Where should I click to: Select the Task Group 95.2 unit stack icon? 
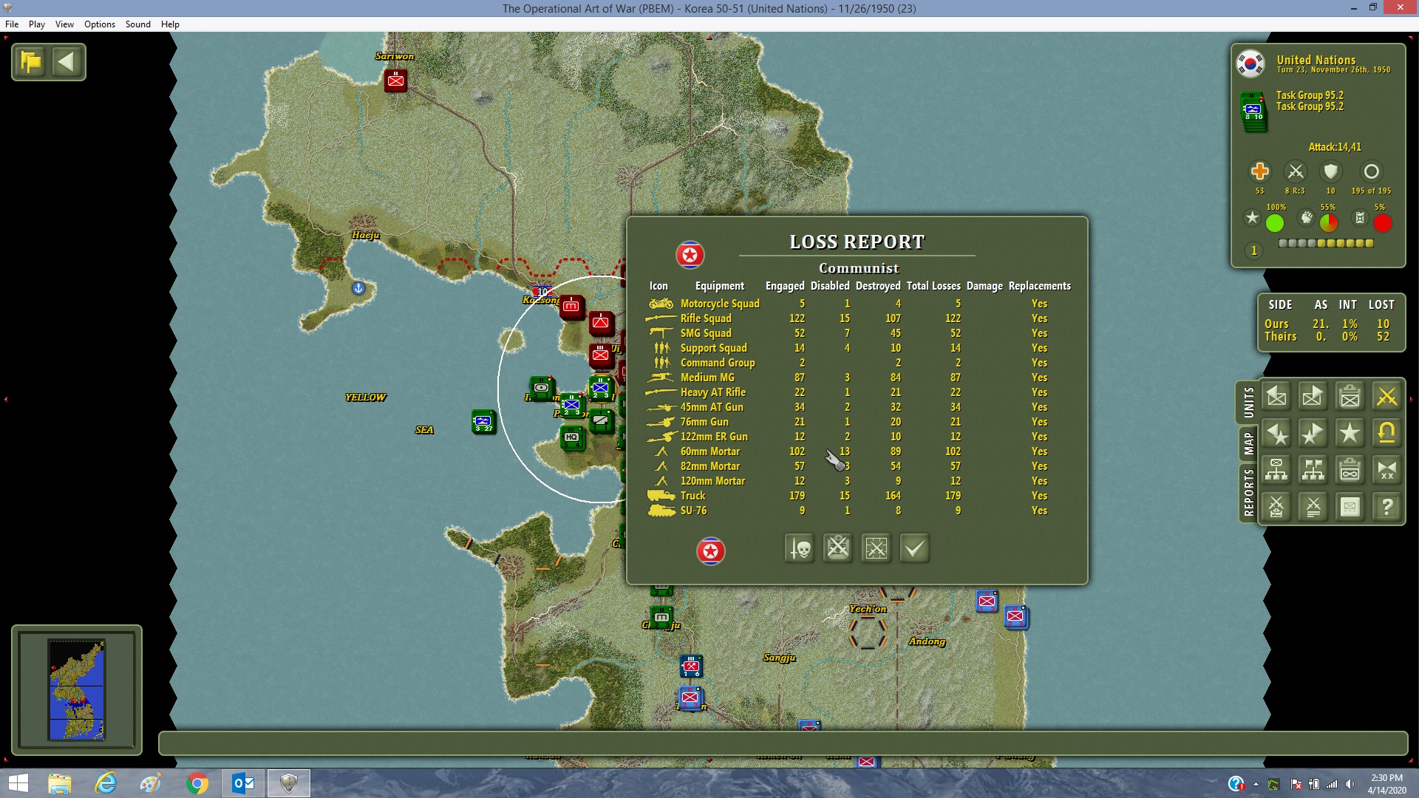tap(1253, 112)
